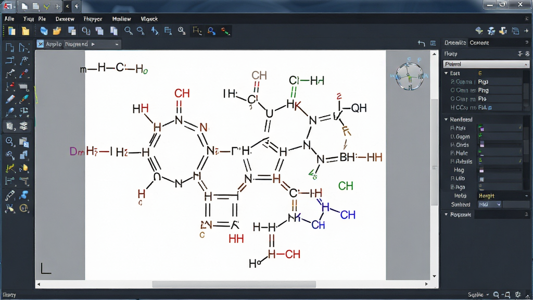The width and height of the screenshot is (533, 300).
Task: Click the vertical scrollbar down arrow
Action: (434, 276)
